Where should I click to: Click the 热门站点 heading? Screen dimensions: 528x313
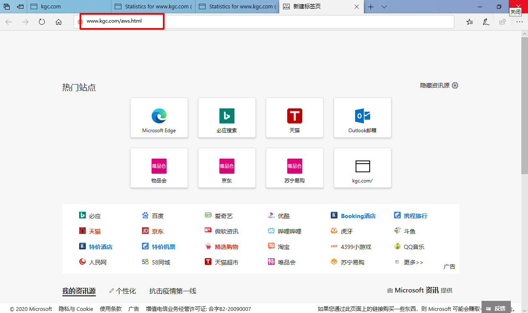pos(79,87)
